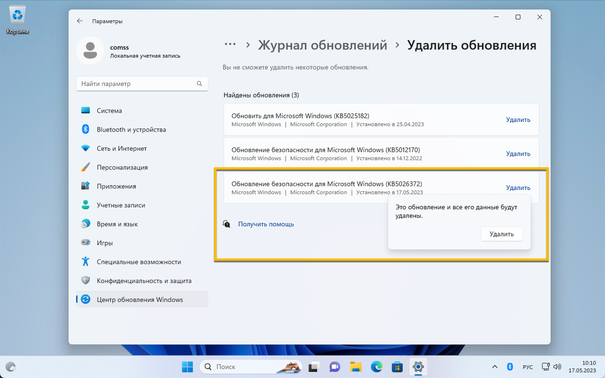The width and height of the screenshot is (605, 378).
Task: Open File Explorer from the taskbar
Action: (x=355, y=367)
